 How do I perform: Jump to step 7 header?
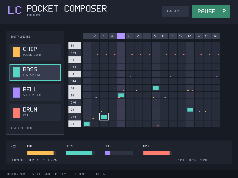coord(138,36)
